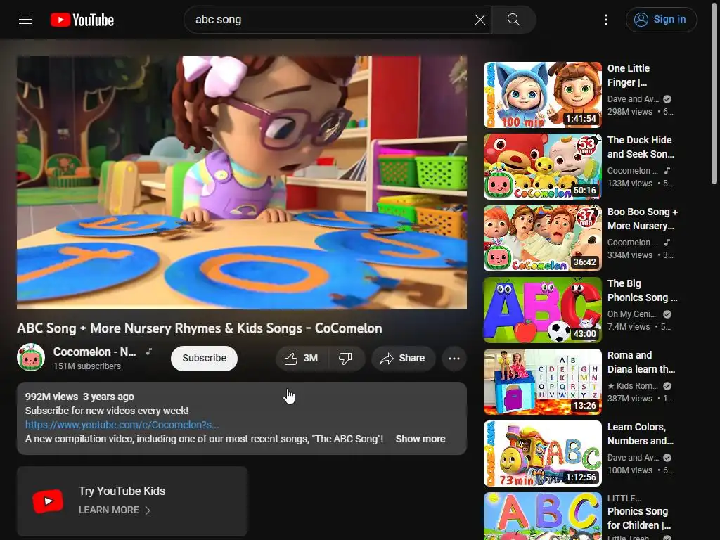
Task: Subscribe to the Cocomelon channel
Action: point(205,358)
